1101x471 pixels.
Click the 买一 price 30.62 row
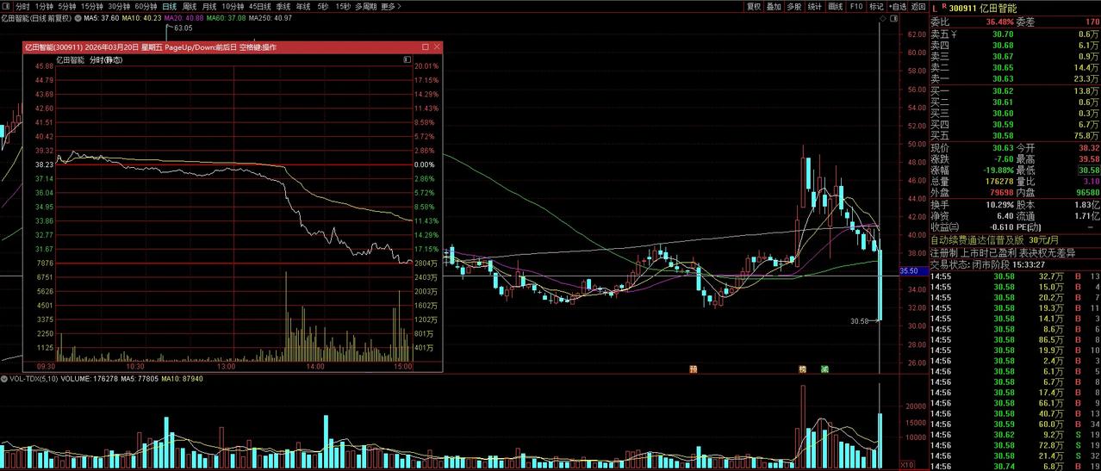[1015, 90]
